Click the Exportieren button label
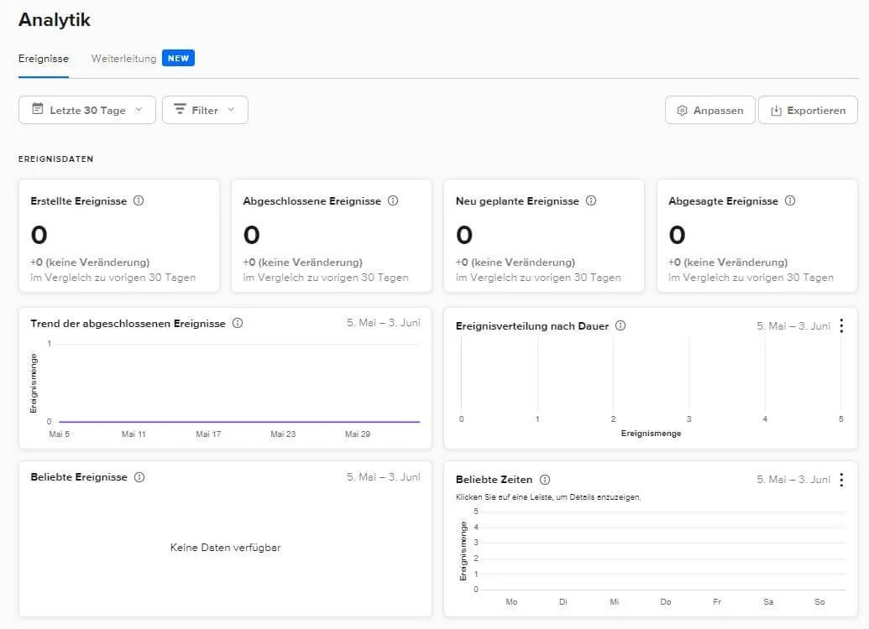 [816, 111]
